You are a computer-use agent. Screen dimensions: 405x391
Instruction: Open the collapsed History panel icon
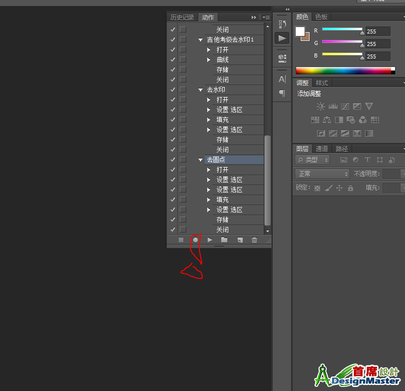coord(282,24)
